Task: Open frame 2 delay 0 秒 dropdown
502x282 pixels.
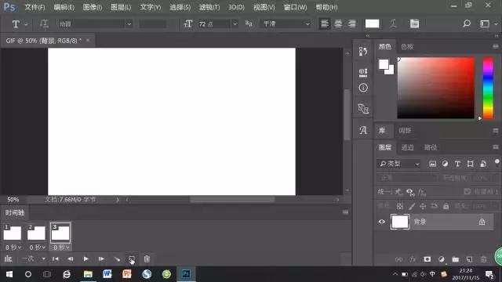Action: pyautogui.click(x=37, y=248)
